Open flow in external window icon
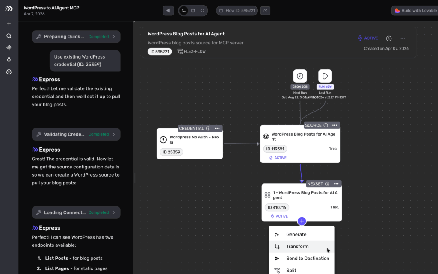The height and width of the screenshot is (274, 438). pyautogui.click(x=265, y=11)
